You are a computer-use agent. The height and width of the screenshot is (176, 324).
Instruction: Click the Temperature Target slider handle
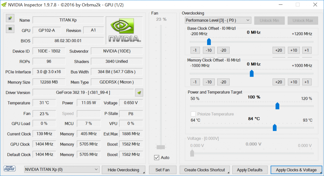click(275, 128)
